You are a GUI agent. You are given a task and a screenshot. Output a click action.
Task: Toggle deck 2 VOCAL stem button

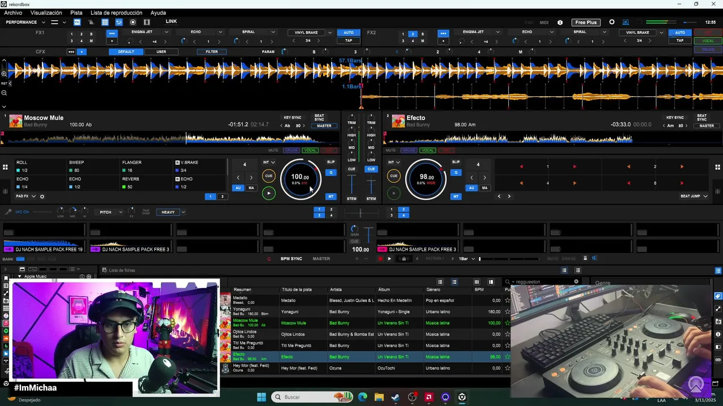[x=428, y=151]
